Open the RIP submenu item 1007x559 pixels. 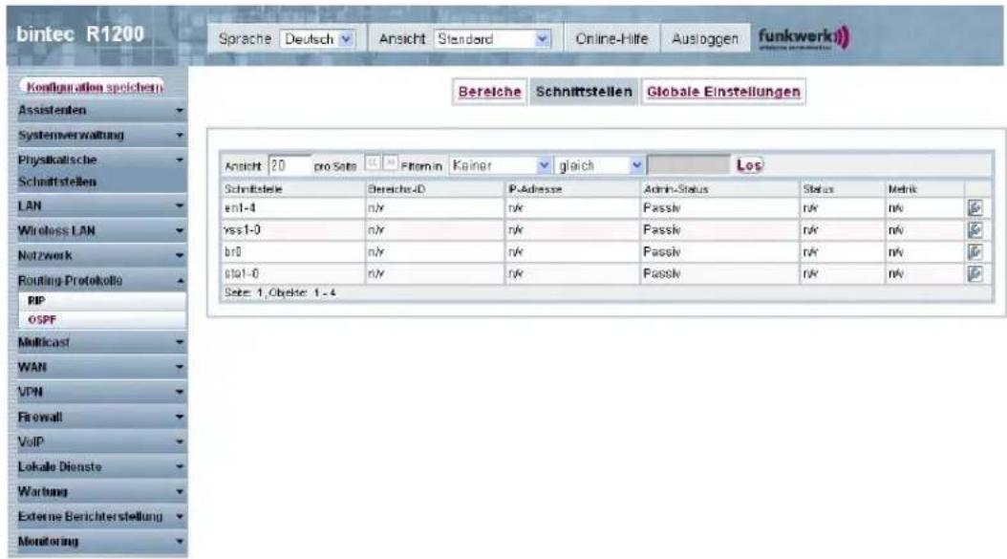click(x=103, y=301)
